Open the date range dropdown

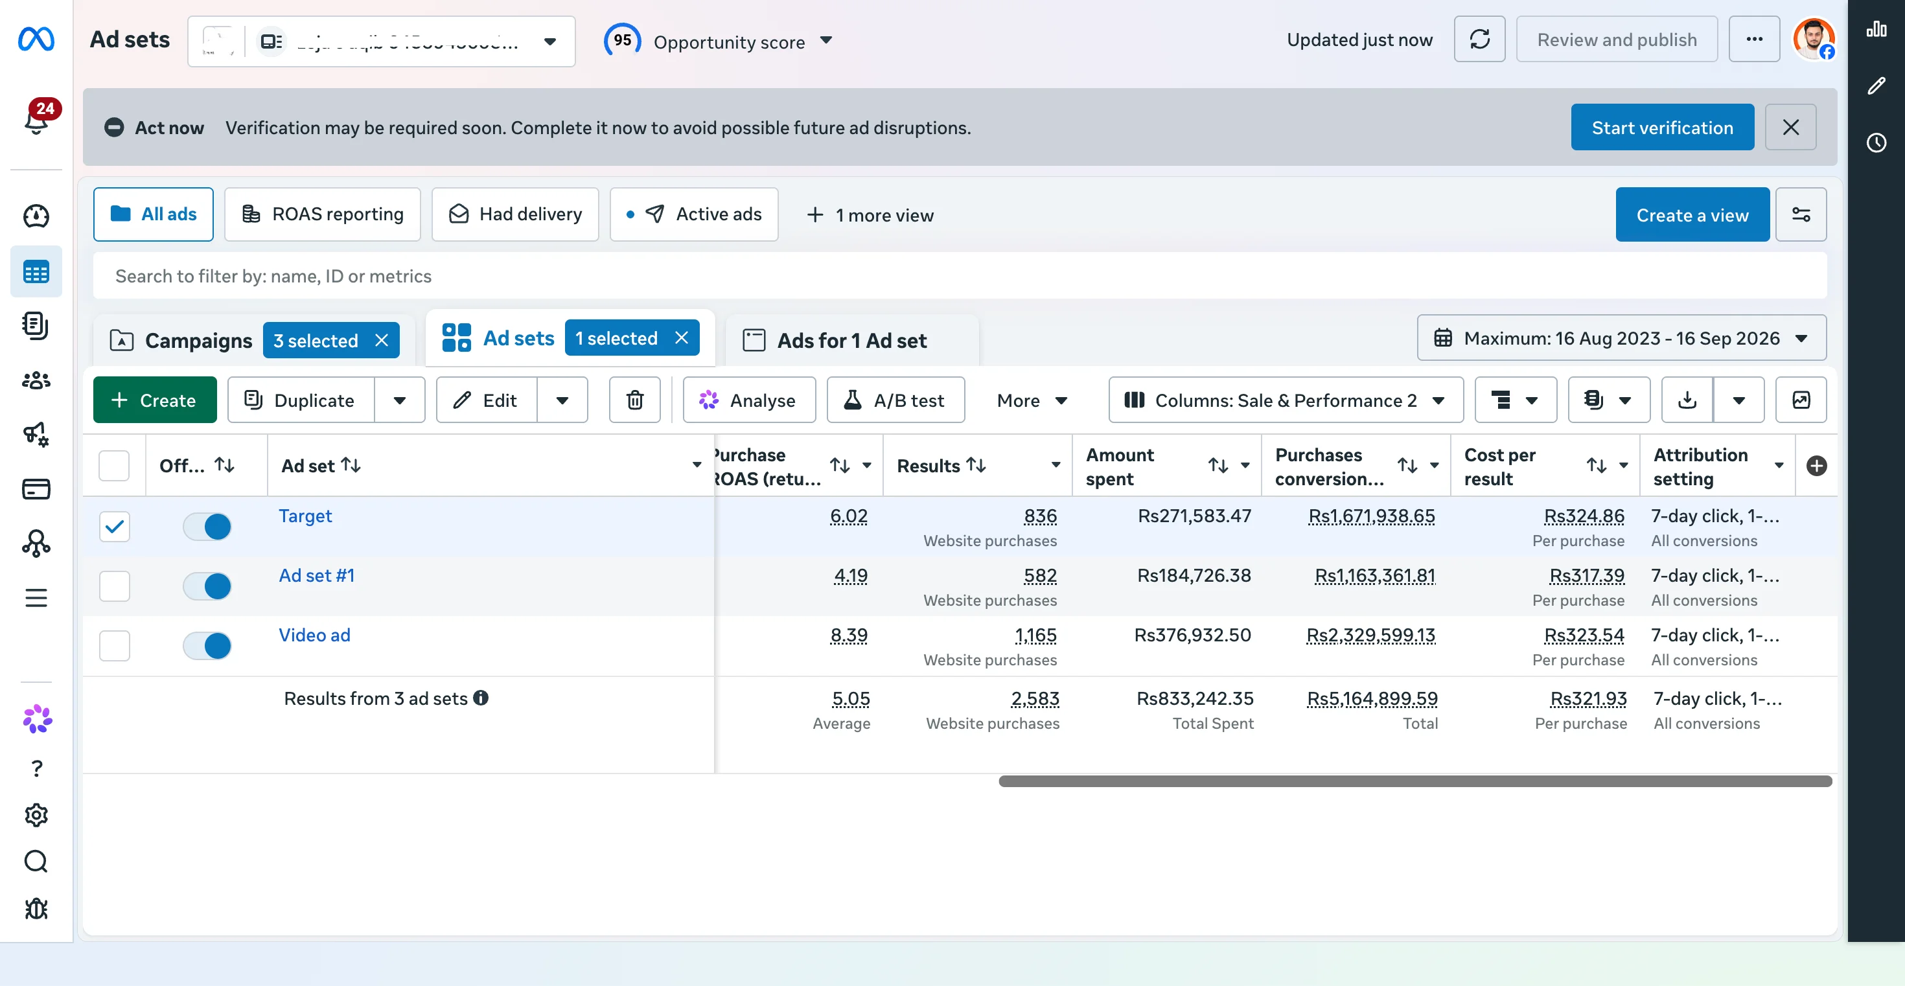(1621, 338)
